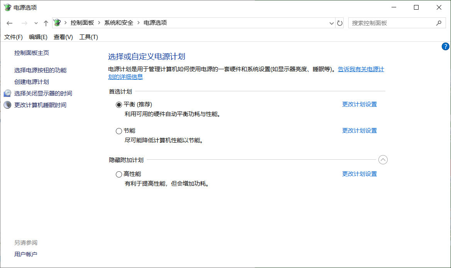Click the refresh icon in the address bar
Viewport: 451px width, 268px height.
coord(339,23)
